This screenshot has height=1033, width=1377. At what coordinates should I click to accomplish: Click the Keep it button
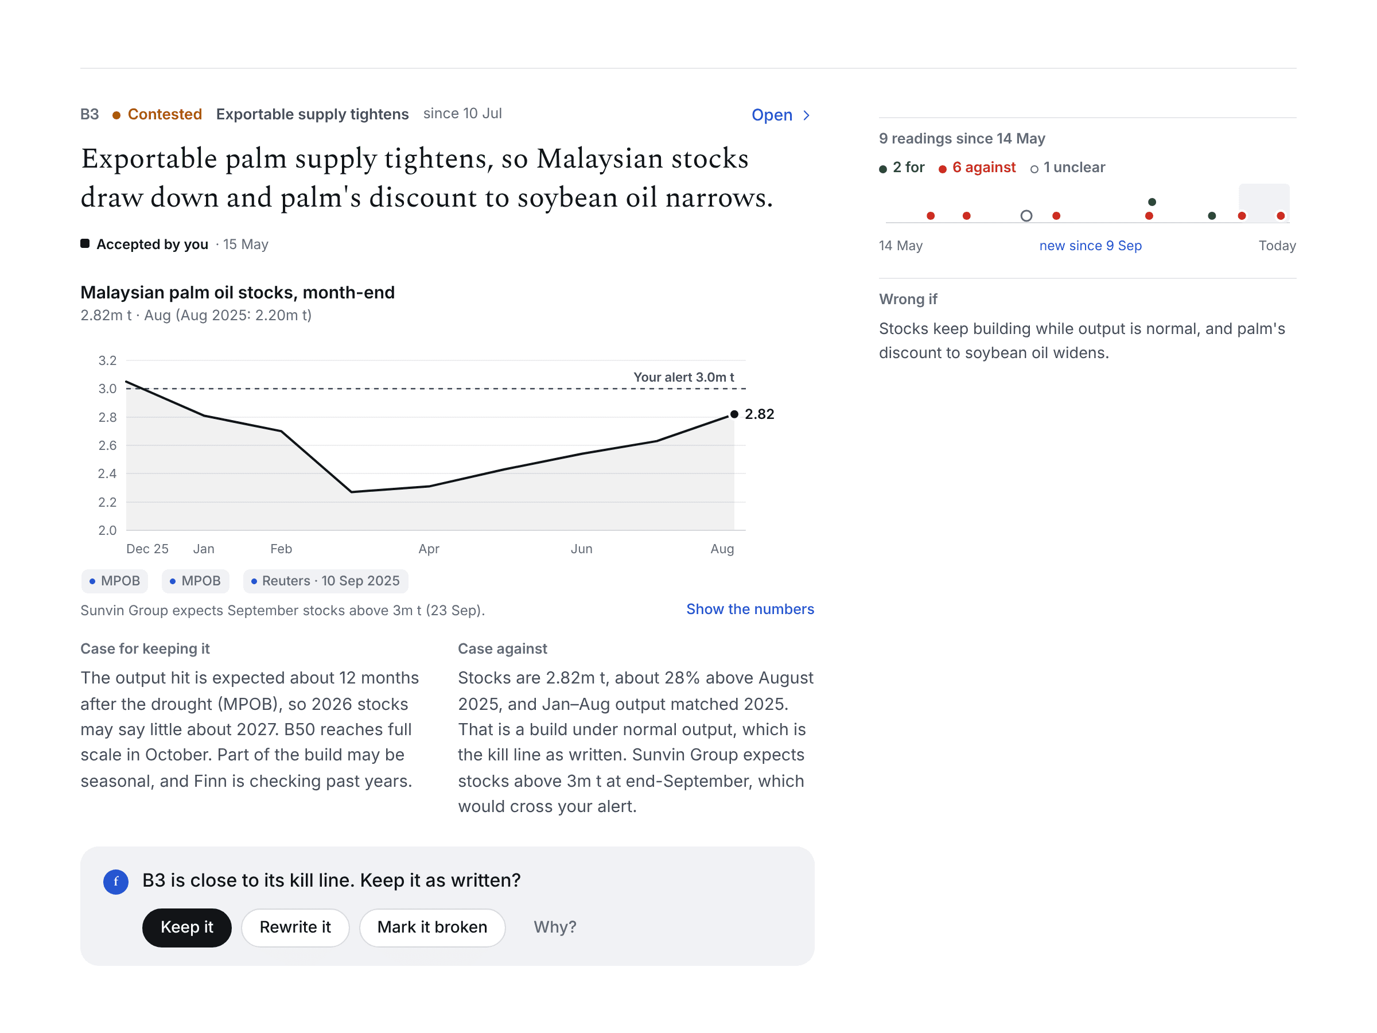186,927
